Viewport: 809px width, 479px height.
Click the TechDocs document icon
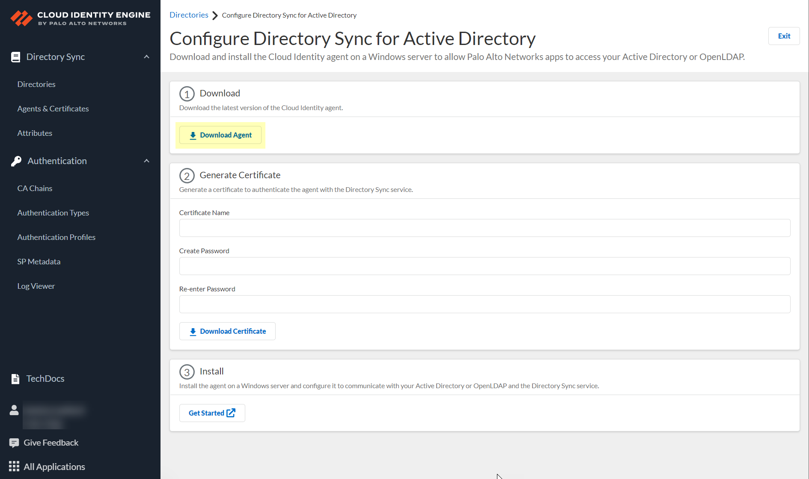[15, 379]
